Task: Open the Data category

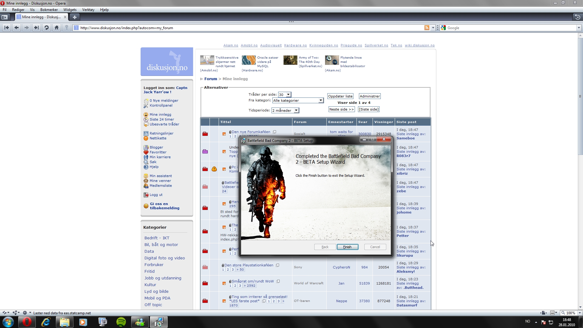Action: (149, 251)
